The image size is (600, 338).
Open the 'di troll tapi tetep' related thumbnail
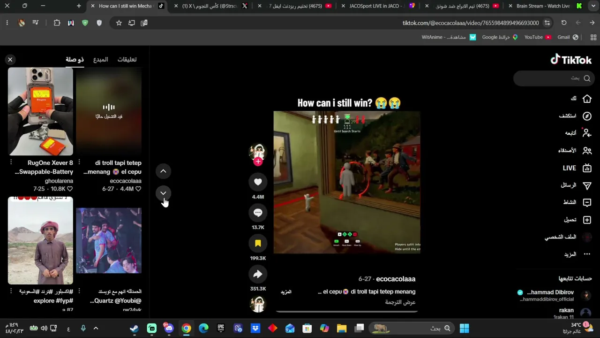point(109,111)
